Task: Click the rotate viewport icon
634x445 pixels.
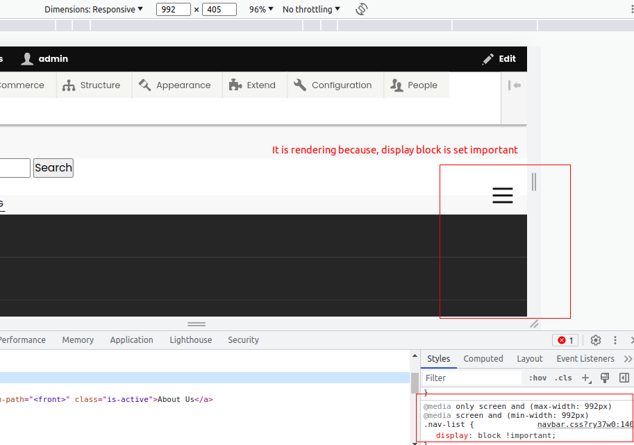Action: coord(361,10)
